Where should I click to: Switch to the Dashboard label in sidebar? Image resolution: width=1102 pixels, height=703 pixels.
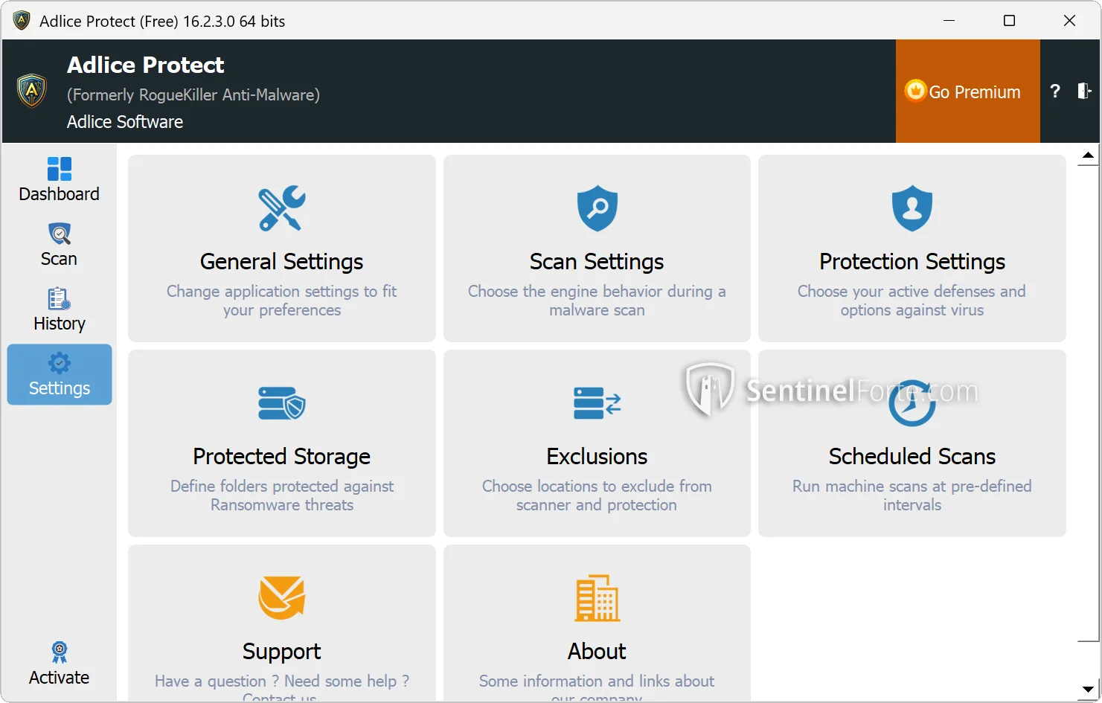(x=60, y=194)
